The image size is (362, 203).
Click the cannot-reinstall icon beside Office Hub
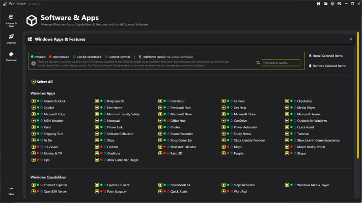coord(169,121)
